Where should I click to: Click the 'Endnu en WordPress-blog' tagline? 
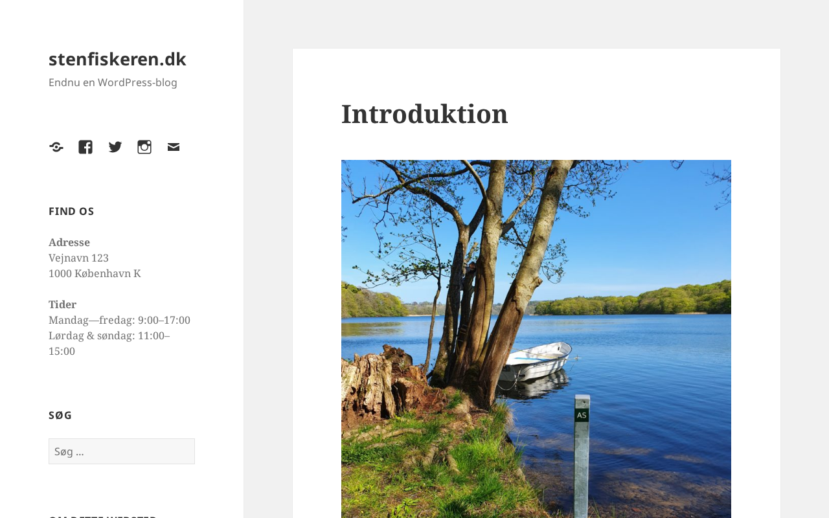click(x=113, y=82)
